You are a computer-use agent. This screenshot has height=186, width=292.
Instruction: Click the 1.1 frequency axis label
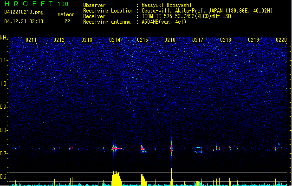pyautogui.click(x=4, y=60)
